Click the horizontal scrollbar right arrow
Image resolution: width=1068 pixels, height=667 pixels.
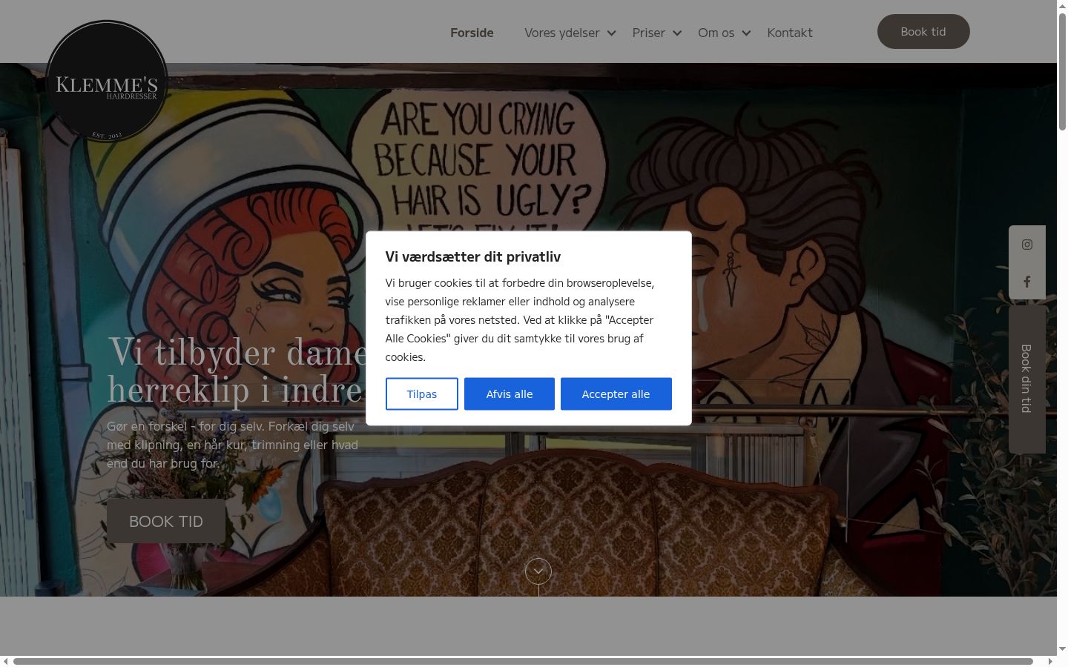click(1051, 661)
